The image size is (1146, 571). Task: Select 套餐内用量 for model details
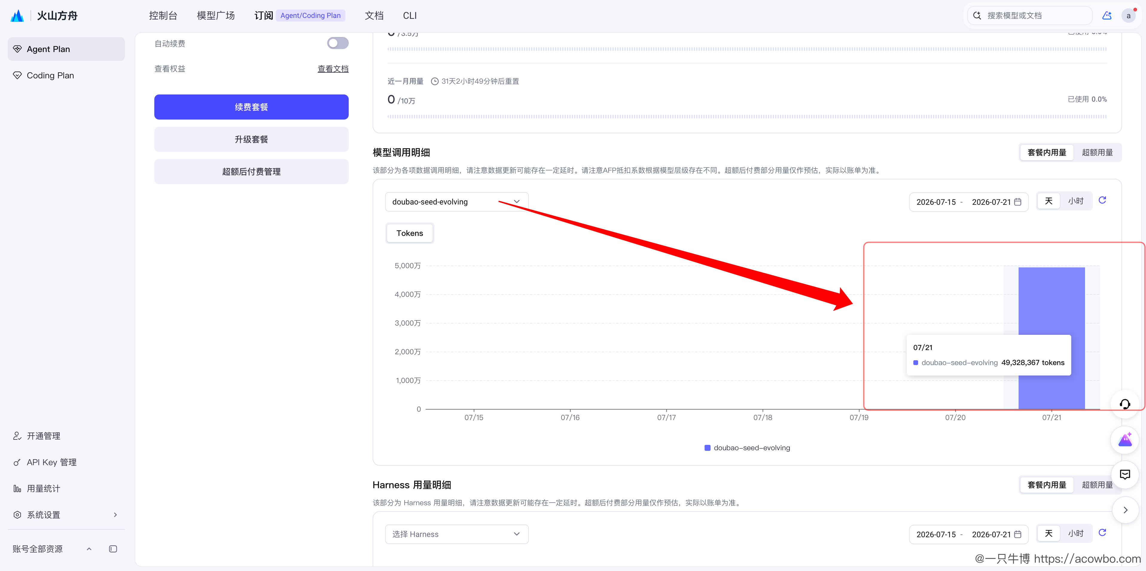pyautogui.click(x=1047, y=152)
